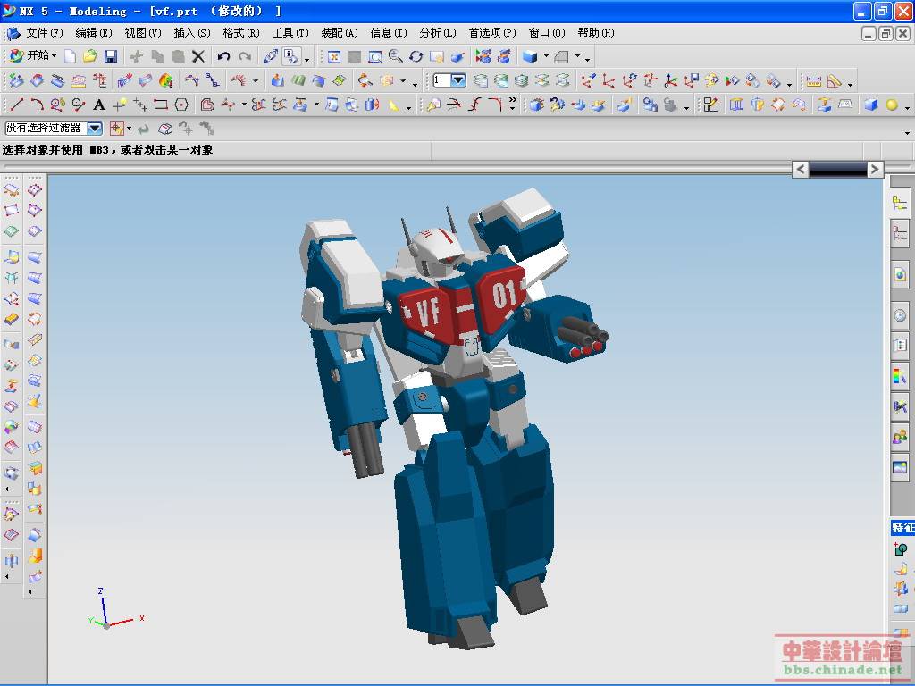Open the History clock panel on the right sidebar

(x=900, y=315)
